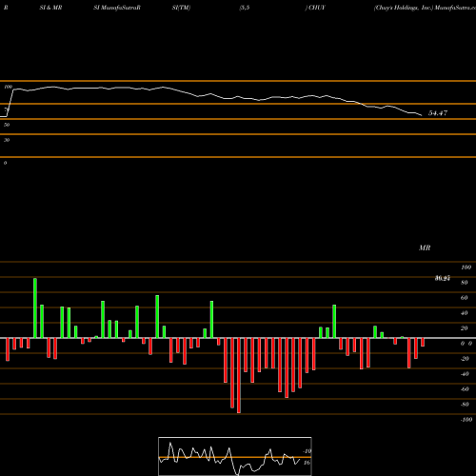Click the "-40" axis label
Viewport: 476px width, 476px height.
pyautogui.click(x=465, y=374)
